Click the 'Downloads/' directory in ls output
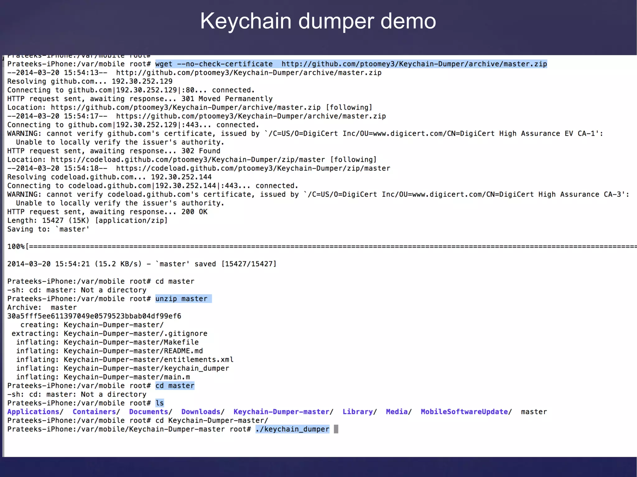637x477 pixels. (x=203, y=412)
